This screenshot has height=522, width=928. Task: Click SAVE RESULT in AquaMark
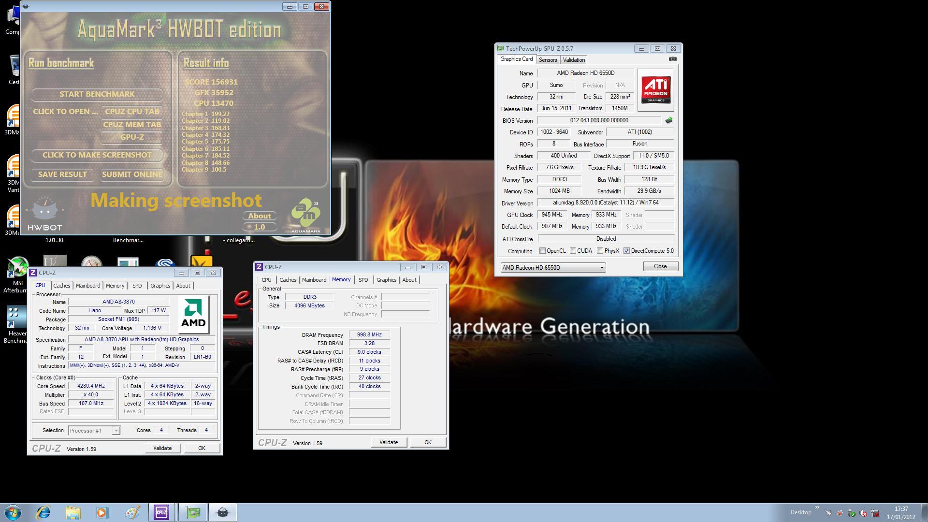(62, 174)
